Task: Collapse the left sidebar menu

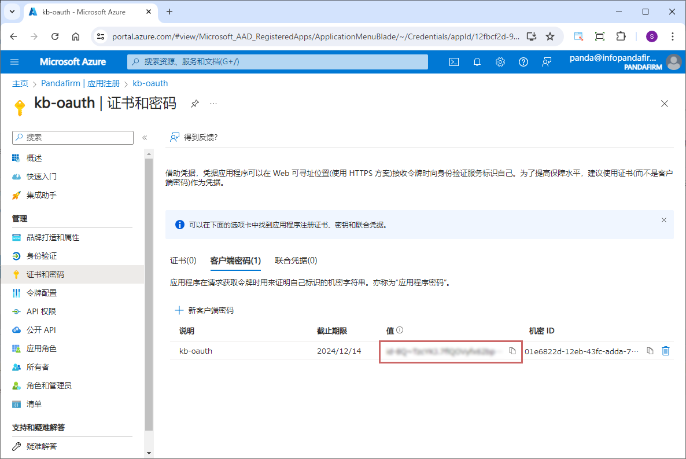Action: click(x=145, y=138)
